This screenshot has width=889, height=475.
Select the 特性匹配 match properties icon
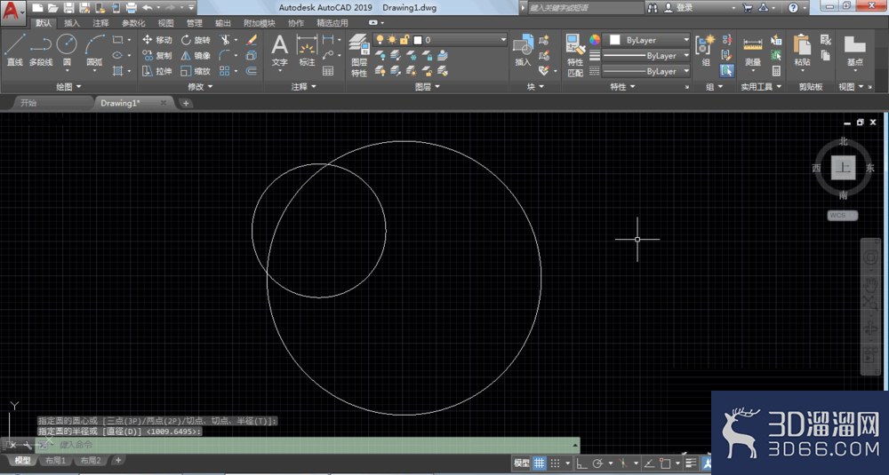pos(575,55)
